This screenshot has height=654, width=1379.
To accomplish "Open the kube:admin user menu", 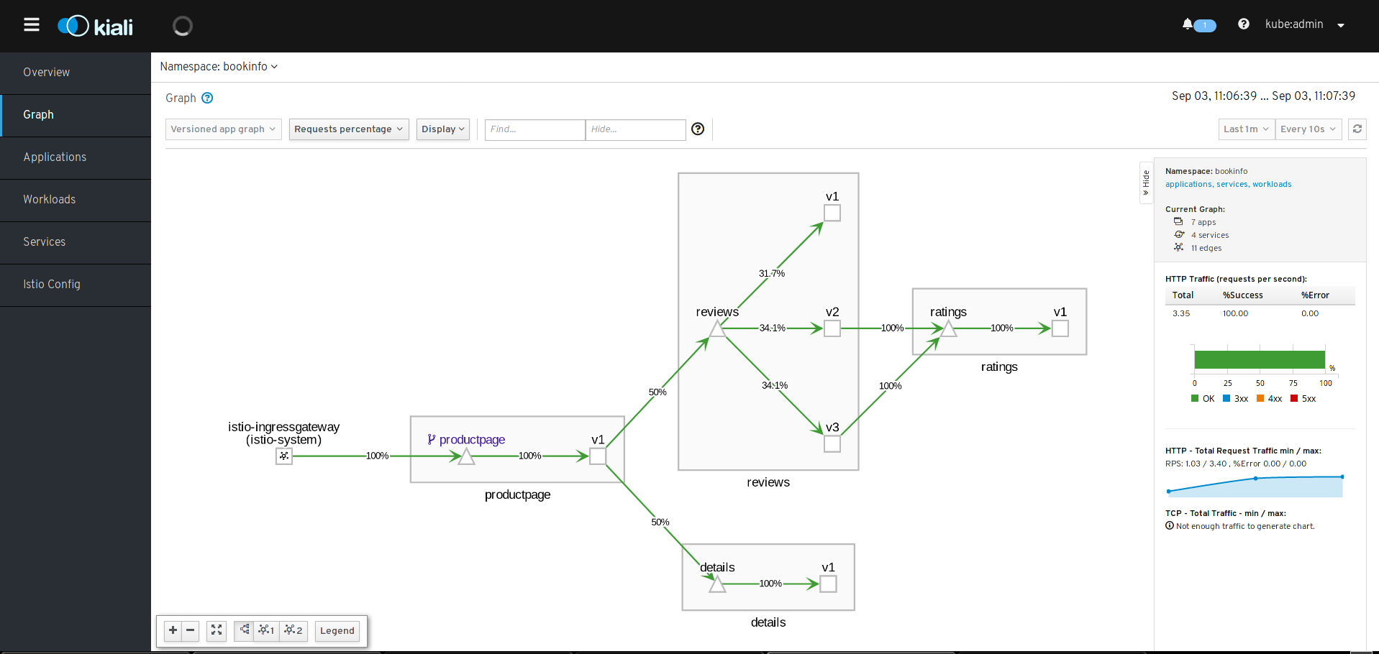I will [1305, 24].
